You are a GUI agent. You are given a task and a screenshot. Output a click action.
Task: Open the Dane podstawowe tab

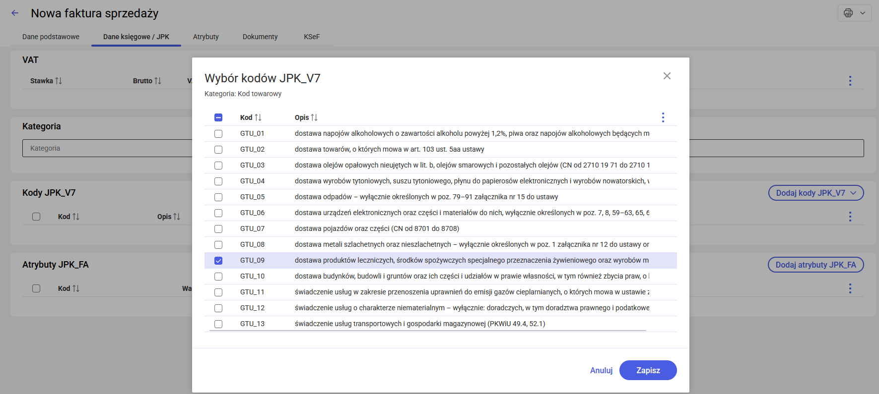(51, 37)
